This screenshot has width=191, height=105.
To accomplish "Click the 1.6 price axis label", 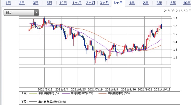I will (x=175, y=26).
